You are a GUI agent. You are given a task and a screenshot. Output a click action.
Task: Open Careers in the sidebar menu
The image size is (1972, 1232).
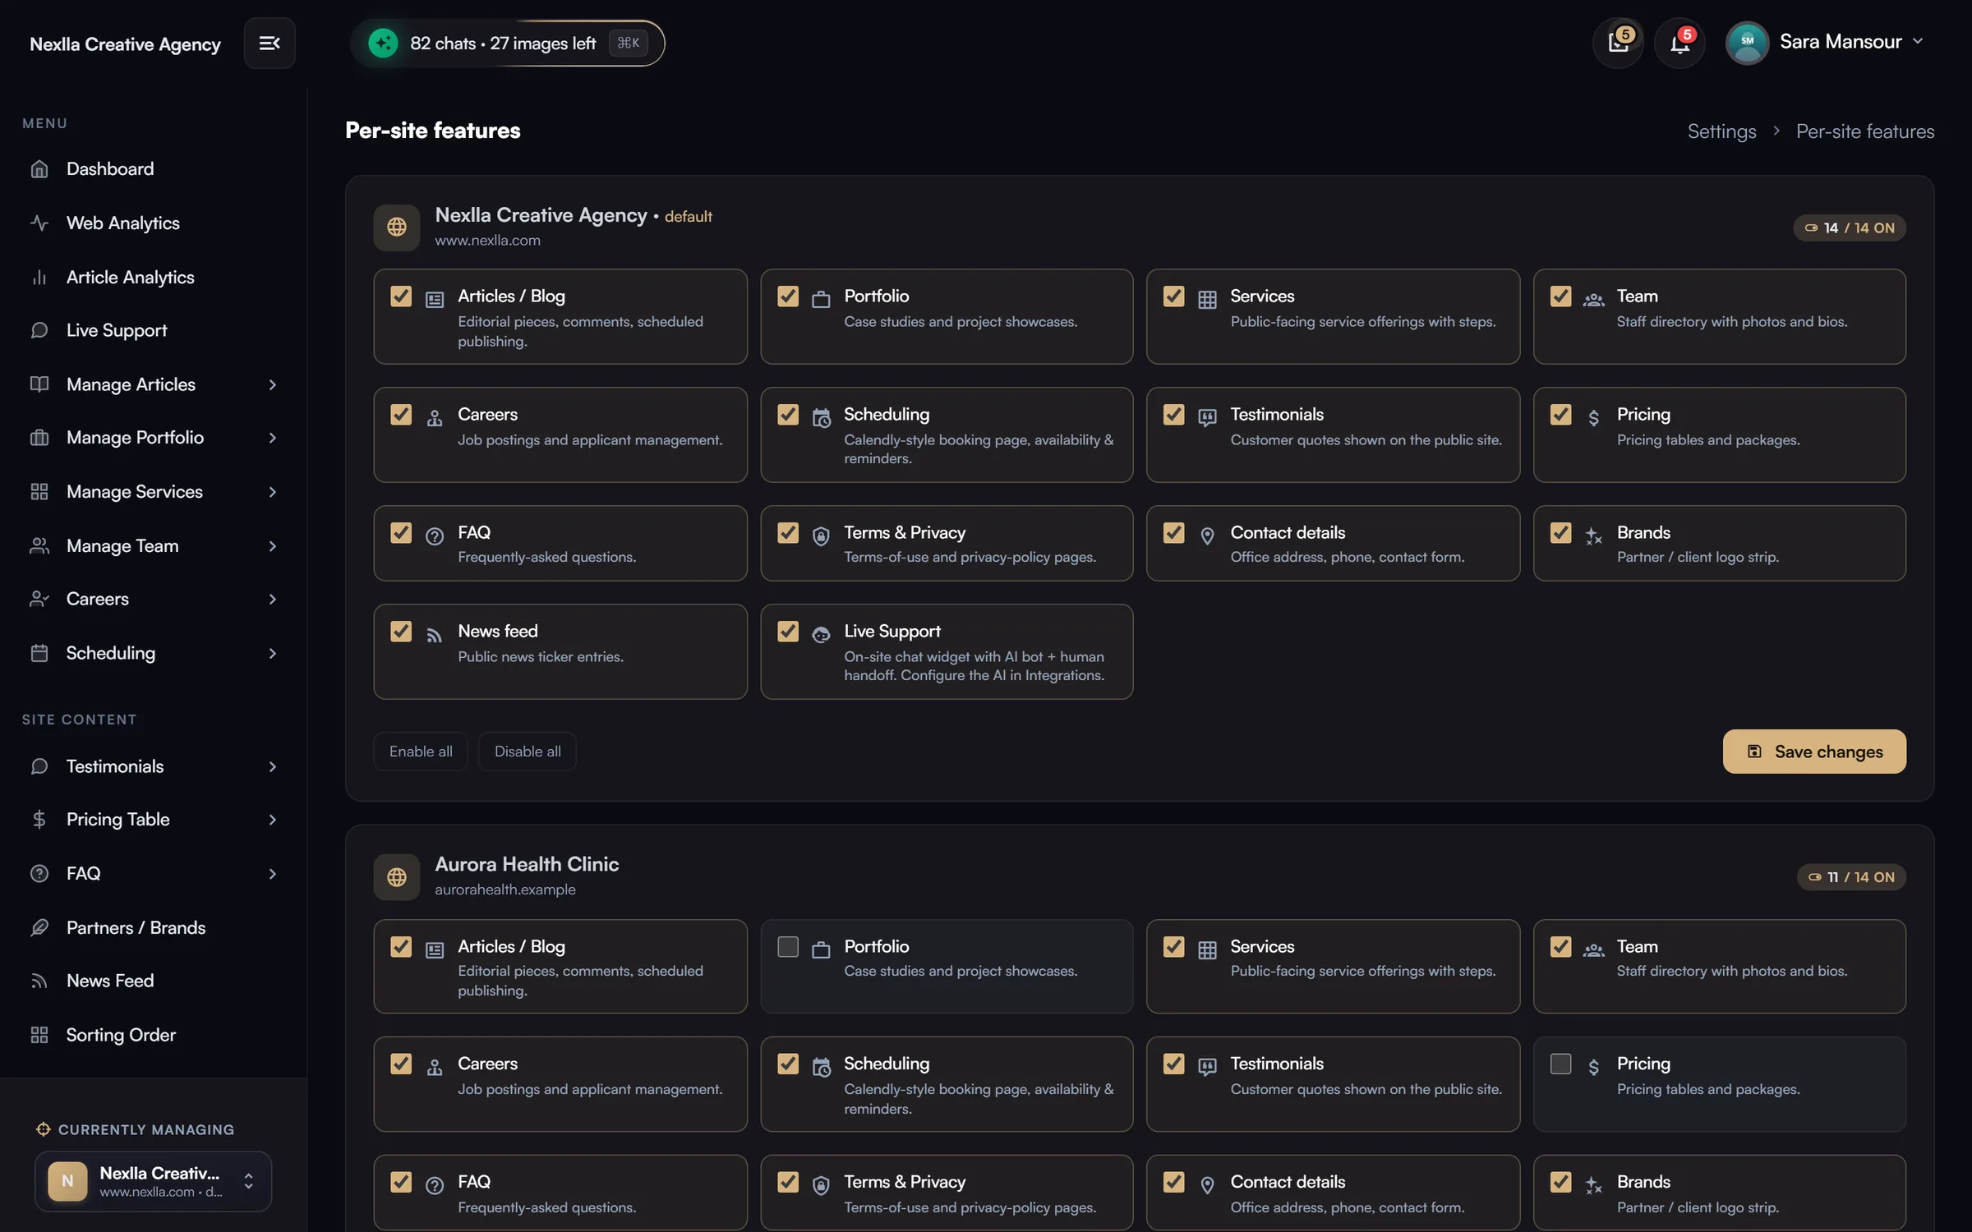pyautogui.click(x=153, y=599)
